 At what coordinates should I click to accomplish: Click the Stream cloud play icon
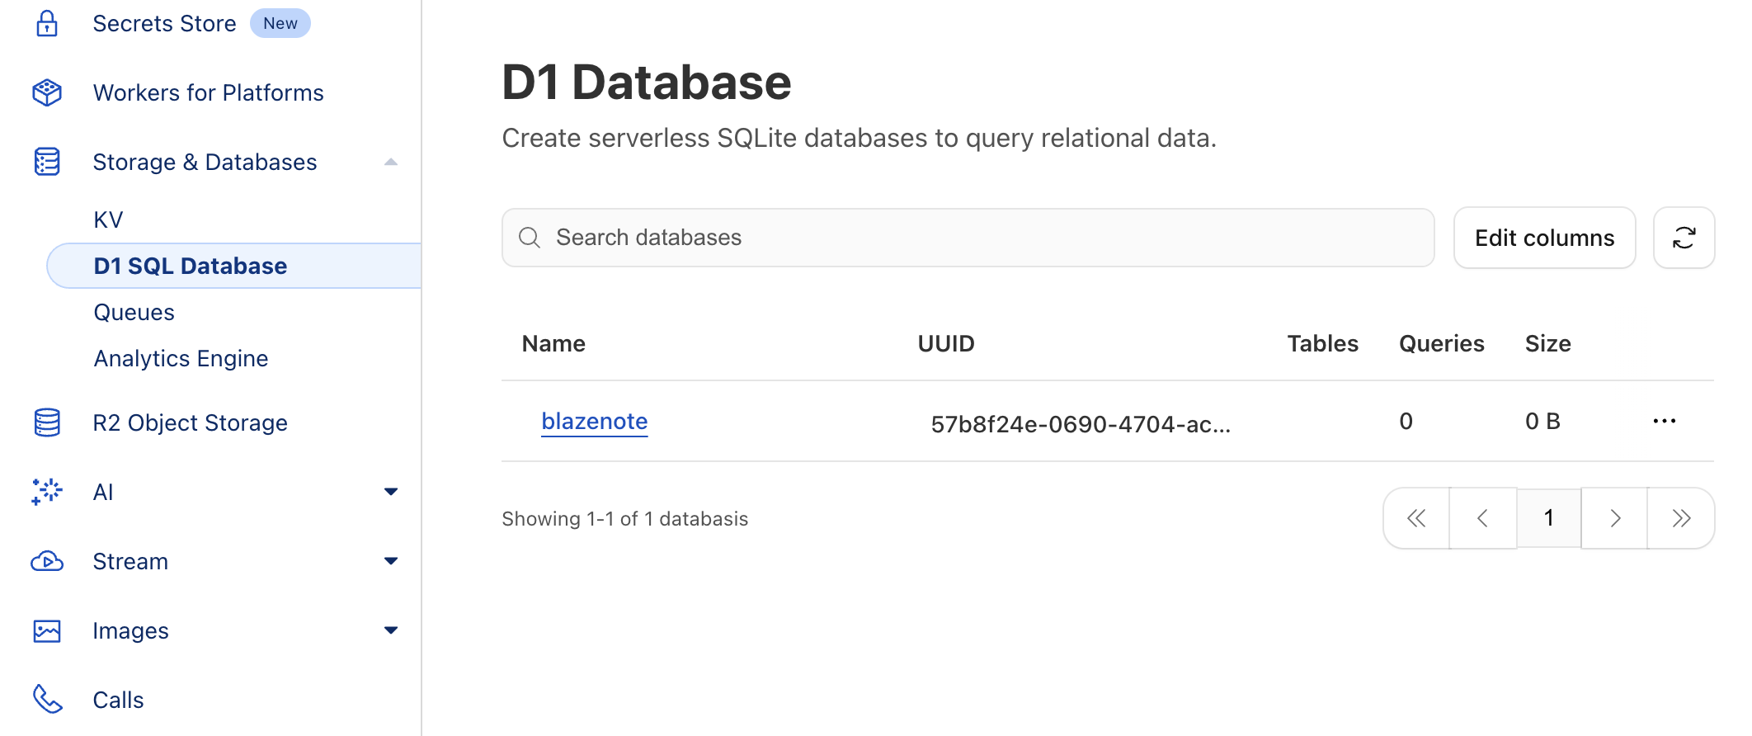point(47,561)
